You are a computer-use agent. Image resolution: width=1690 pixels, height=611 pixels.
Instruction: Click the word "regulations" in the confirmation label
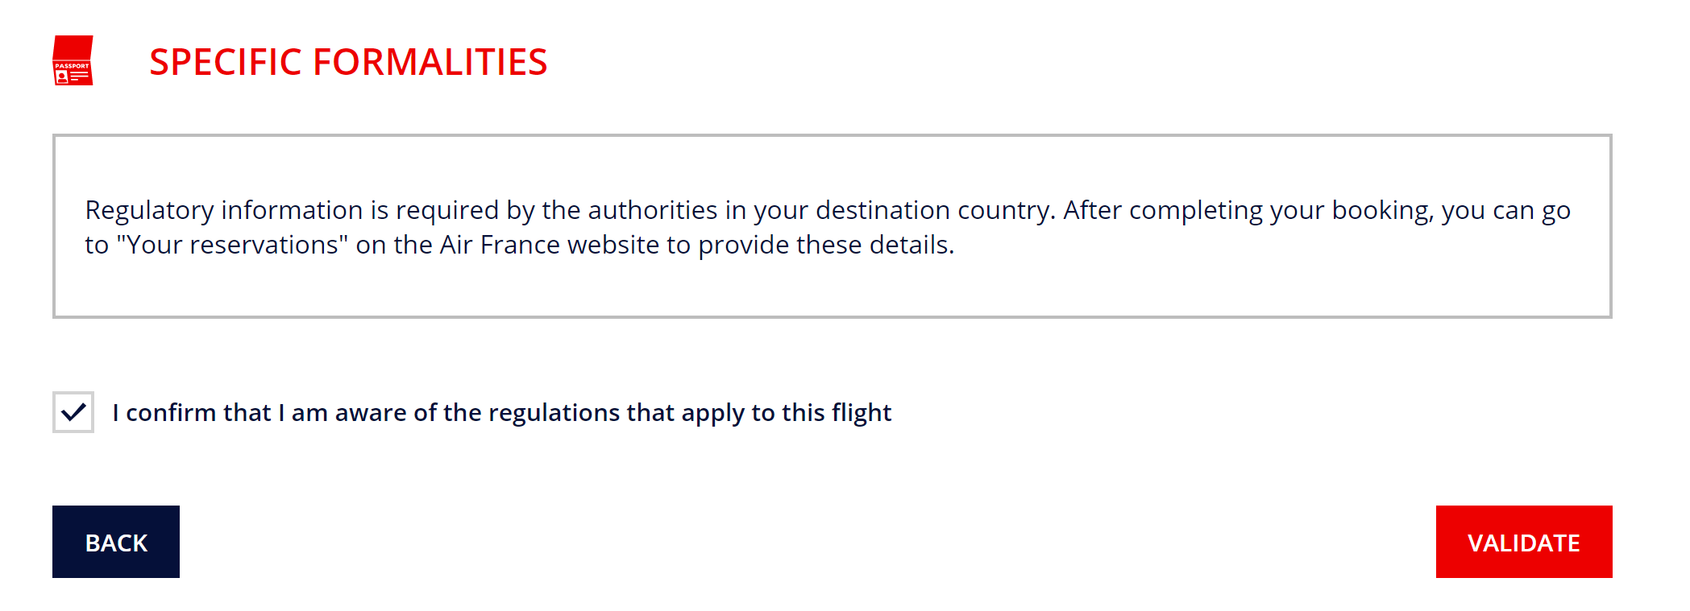pyautogui.click(x=554, y=413)
